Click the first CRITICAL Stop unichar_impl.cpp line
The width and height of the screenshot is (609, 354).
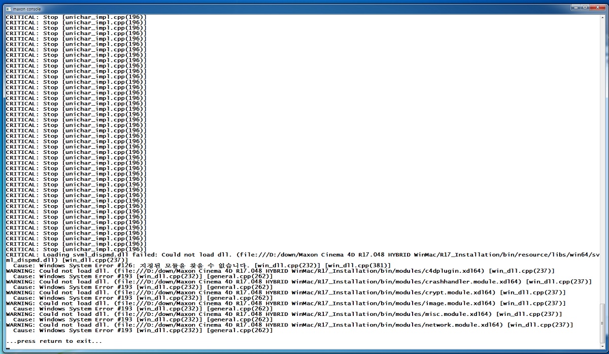pyautogui.click(x=76, y=17)
